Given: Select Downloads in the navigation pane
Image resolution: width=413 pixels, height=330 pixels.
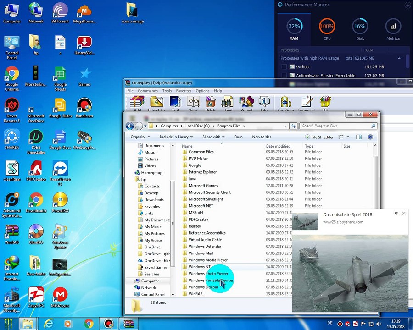Looking at the screenshot, I should 154,200.
